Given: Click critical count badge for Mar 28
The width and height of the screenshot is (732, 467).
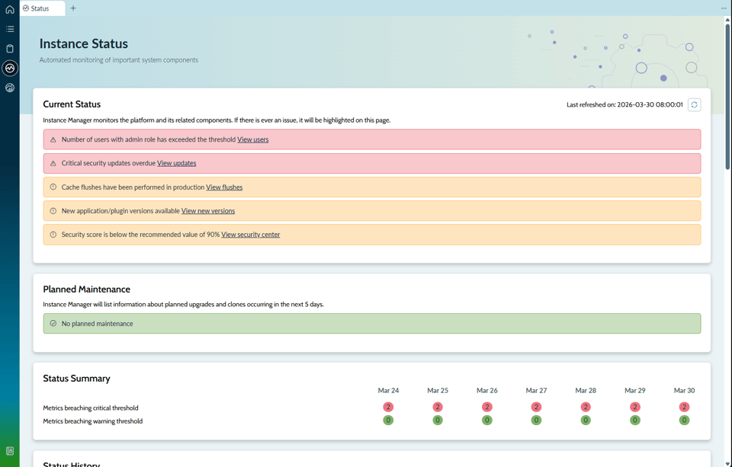Looking at the screenshot, I should point(586,407).
